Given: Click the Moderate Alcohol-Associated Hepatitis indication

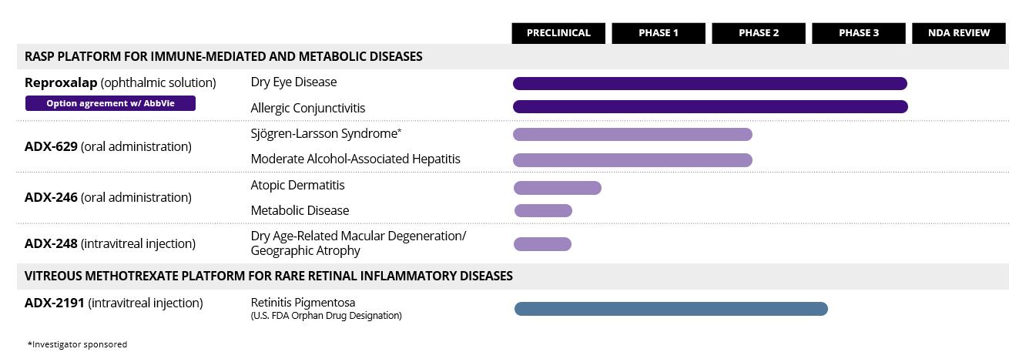Looking at the screenshot, I should (355, 159).
